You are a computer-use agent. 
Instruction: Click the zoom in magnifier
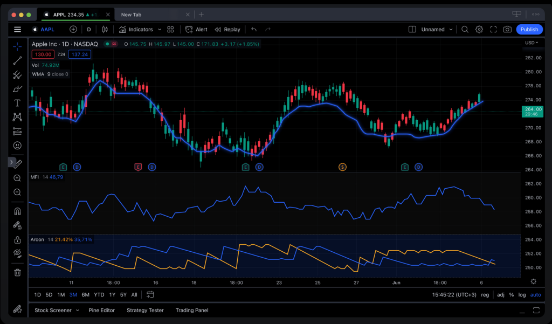17,178
